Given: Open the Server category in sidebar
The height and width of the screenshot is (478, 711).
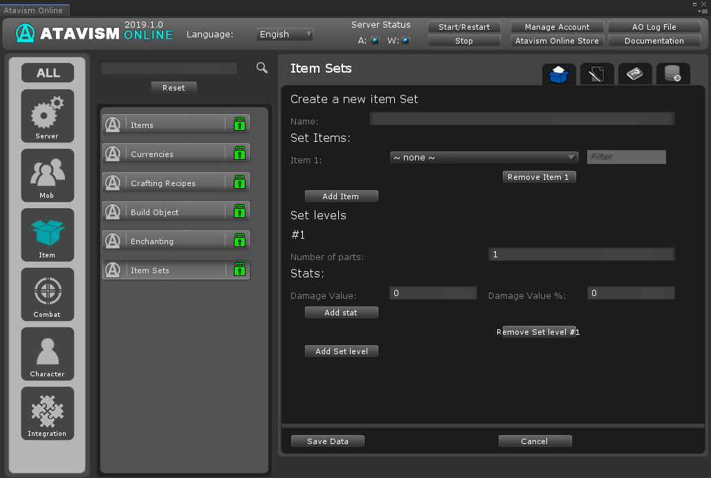Looking at the screenshot, I should point(47,116).
